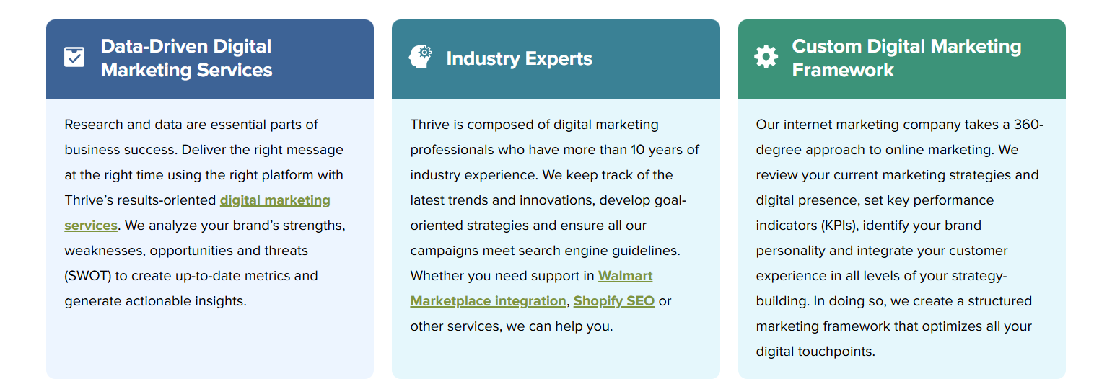Click 'generate actionable insights' text
Image resolution: width=1094 pixels, height=384 pixels.
click(x=155, y=301)
